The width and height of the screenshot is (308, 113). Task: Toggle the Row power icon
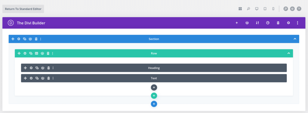(x=42, y=53)
